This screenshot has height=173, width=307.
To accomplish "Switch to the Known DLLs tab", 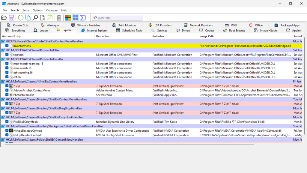I will (18, 25).
